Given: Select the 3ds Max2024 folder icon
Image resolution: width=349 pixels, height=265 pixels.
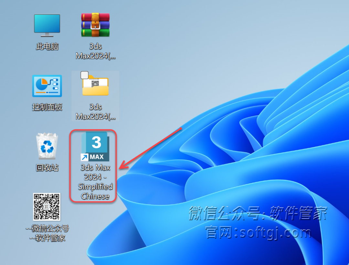Looking at the screenshot, I should click(95, 86).
